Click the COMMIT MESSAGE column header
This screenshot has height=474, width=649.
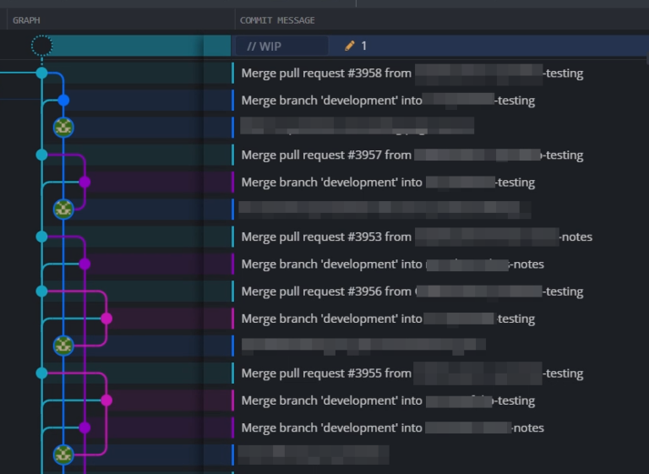point(277,20)
